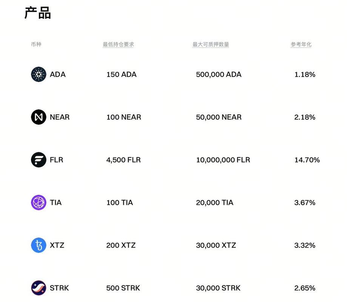Image resolution: width=347 pixels, height=302 pixels.
Task: Select the NEAR coin name label
Action: 60,117
